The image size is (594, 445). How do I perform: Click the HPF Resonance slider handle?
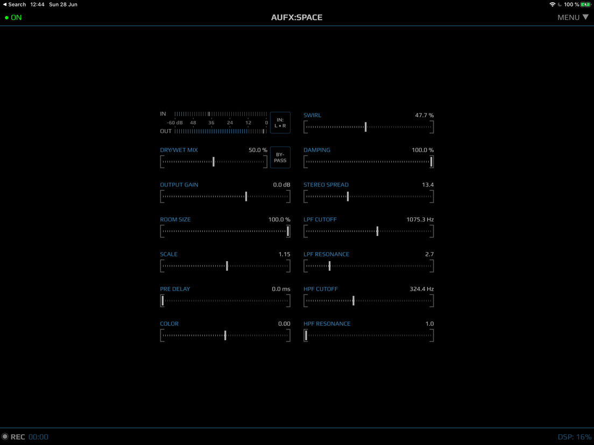click(x=306, y=335)
